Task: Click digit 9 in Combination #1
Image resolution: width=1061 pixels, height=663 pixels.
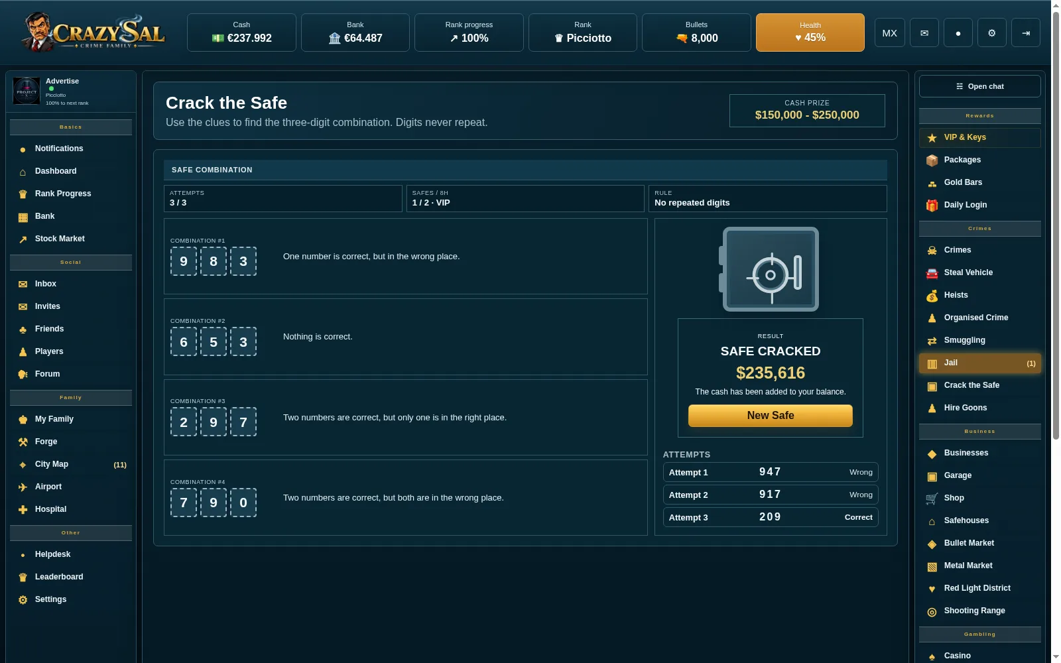Action: click(x=184, y=261)
